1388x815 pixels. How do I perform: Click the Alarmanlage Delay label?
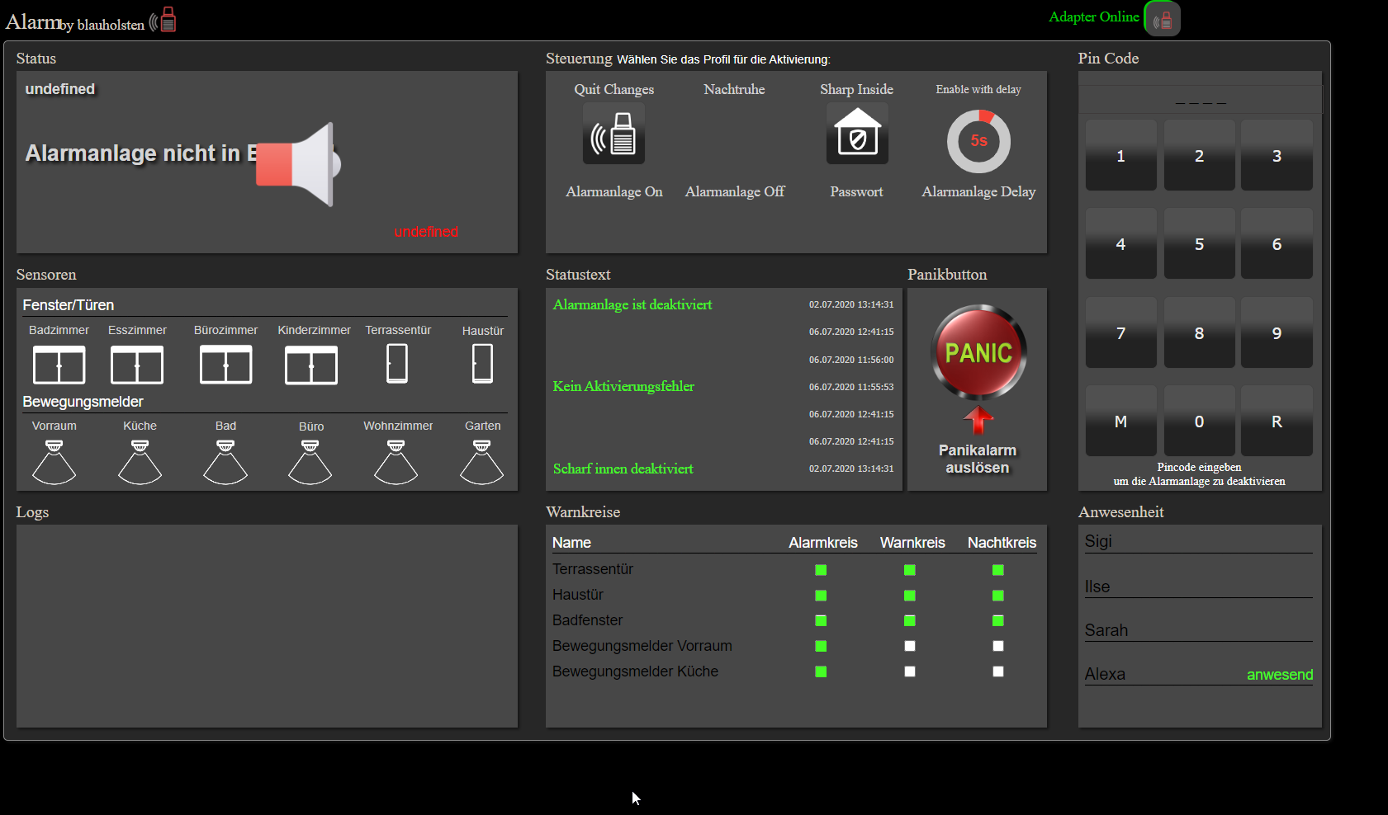tap(978, 191)
